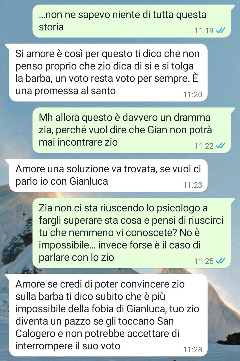The height and width of the screenshot is (361, 240).
Task: Tap 'mai incontrare zio' text line
Action: click(x=78, y=142)
